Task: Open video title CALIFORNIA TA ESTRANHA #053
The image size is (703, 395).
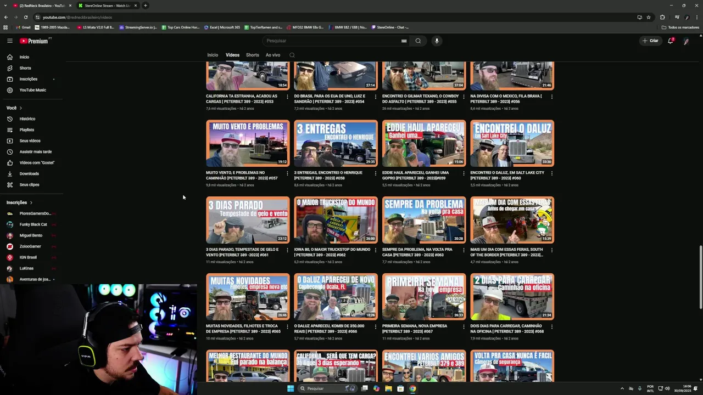Action: pos(242,98)
